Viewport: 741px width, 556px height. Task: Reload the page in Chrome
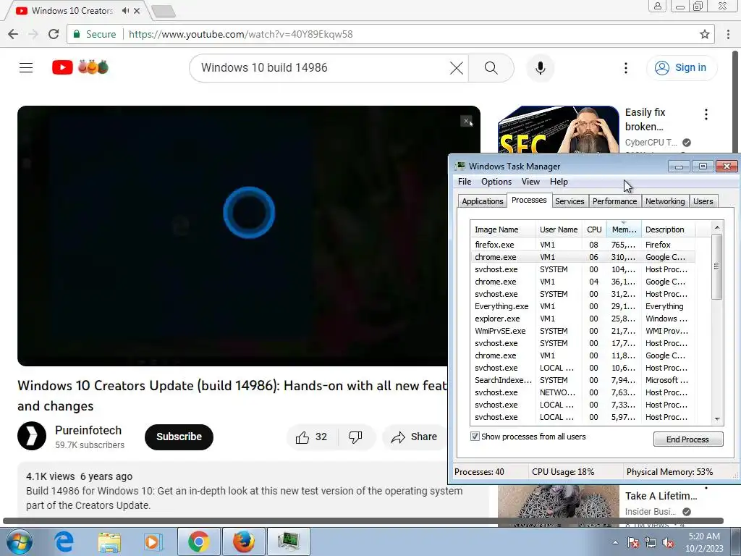click(54, 34)
